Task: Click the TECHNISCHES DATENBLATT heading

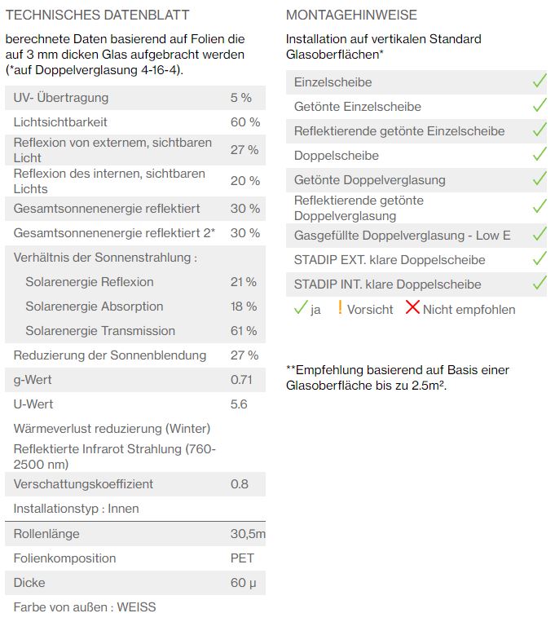Action: coord(98,15)
